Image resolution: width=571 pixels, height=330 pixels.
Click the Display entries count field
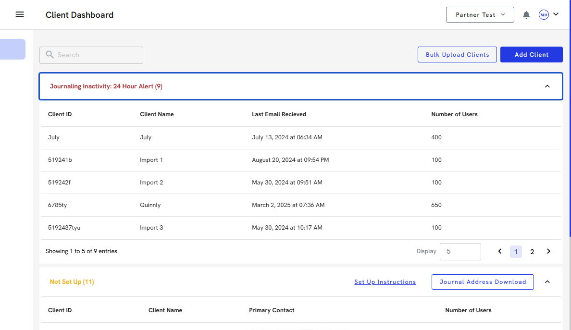[460, 251]
